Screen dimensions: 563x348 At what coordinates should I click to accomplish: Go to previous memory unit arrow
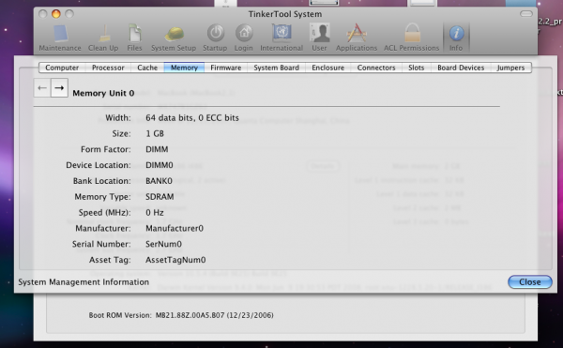(x=42, y=88)
